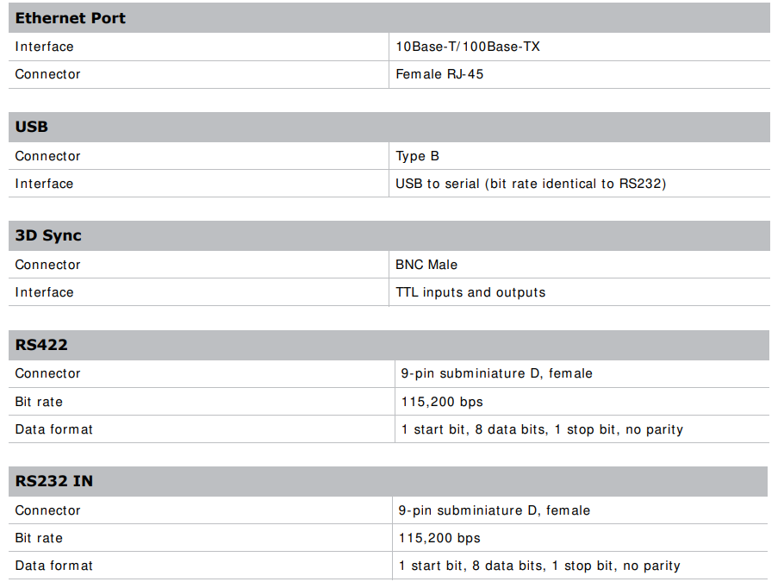This screenshot has height=588, width=784.
Task: Click the TTL inputs and outputs text
Action: pos(470,292)
